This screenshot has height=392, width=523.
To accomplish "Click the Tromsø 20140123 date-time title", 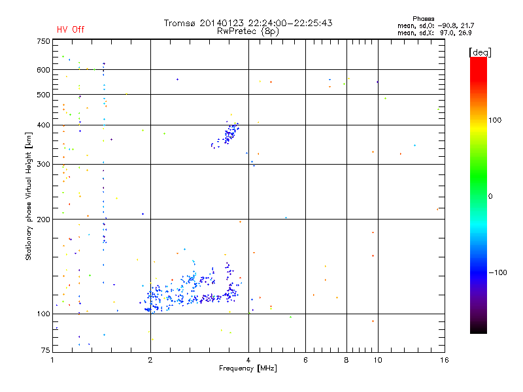I will point(248,23).
